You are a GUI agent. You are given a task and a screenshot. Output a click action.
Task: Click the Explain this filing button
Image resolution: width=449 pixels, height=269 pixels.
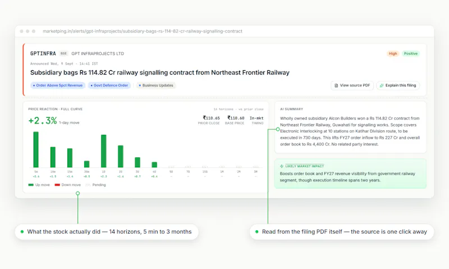click(398, 85)
